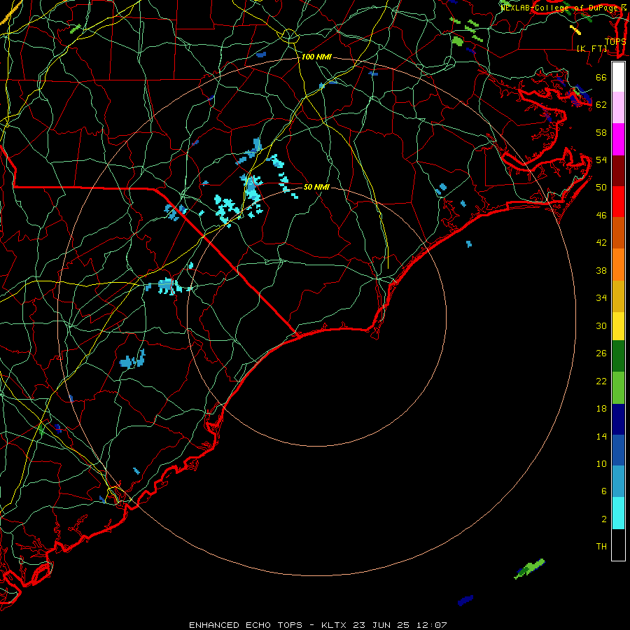Click the "100 NMI" range ring label

point(316,57)
